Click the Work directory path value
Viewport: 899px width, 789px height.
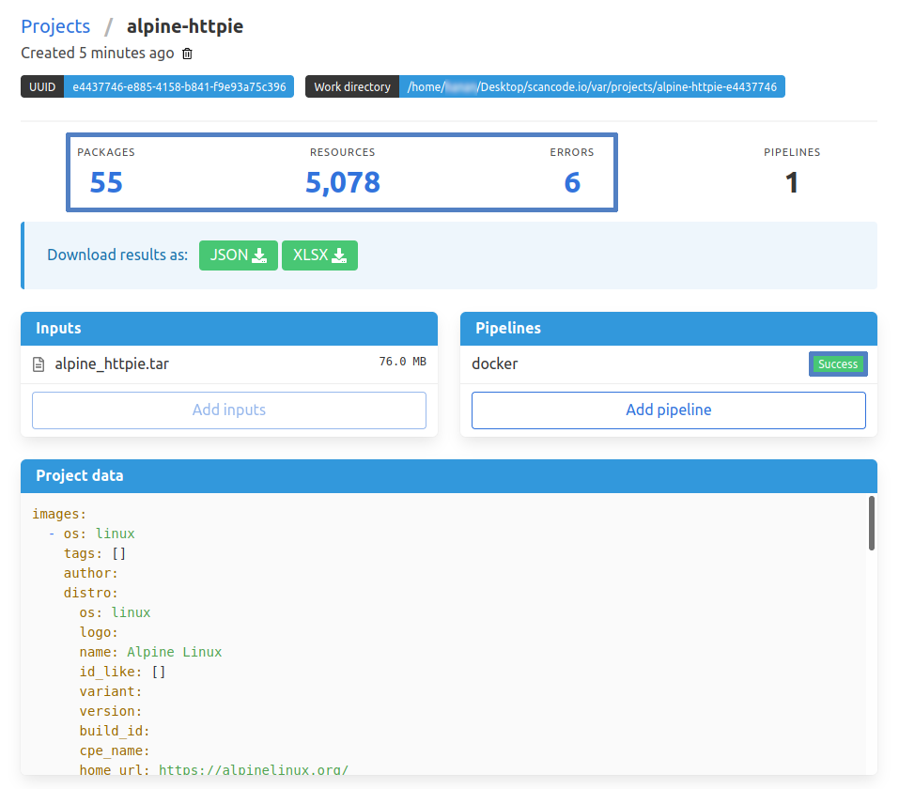(592, 86)
